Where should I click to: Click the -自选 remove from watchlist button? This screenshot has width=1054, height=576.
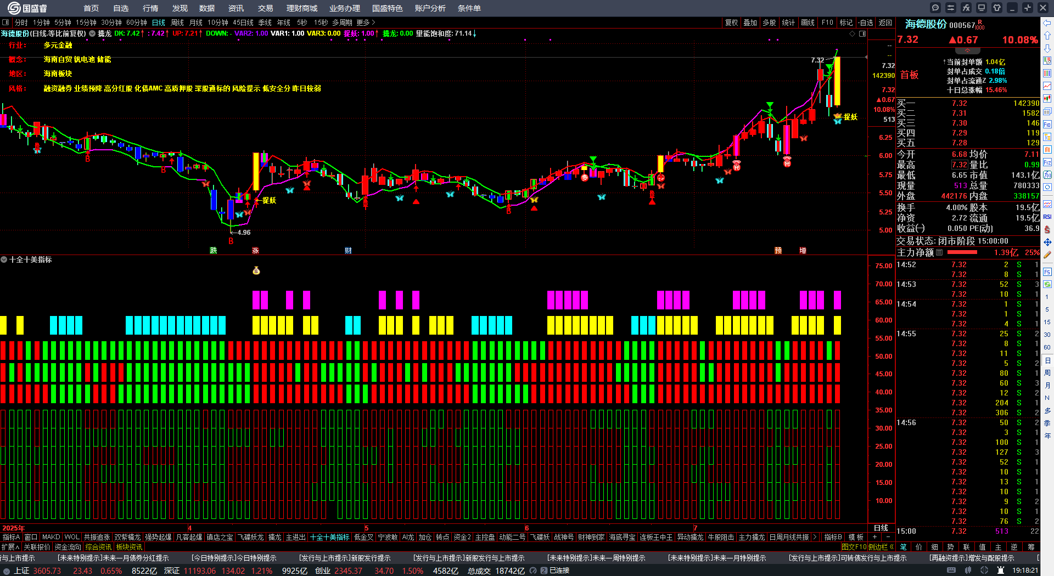pyautogui.click(x=866, y=22)
